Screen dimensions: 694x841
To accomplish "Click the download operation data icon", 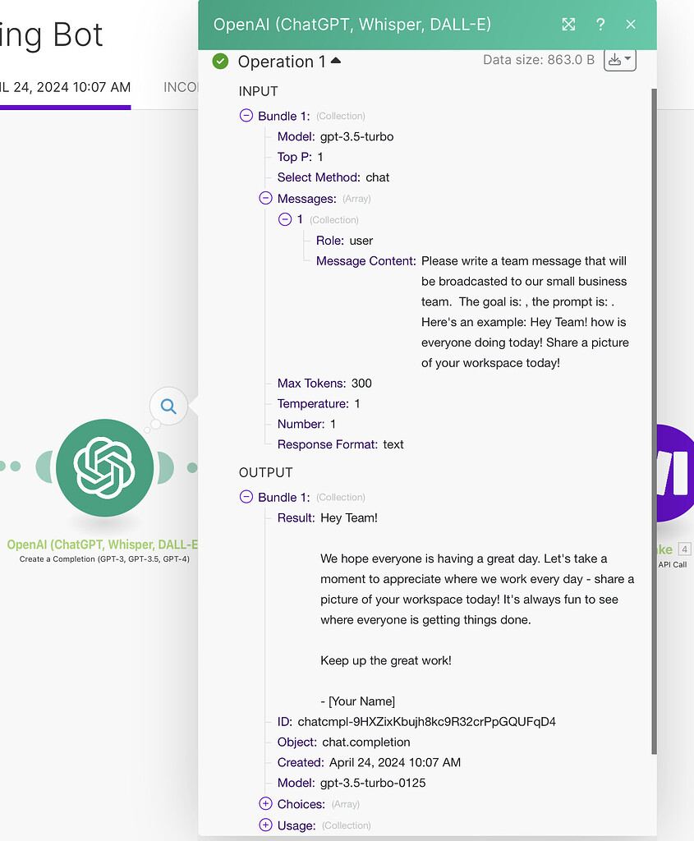I will point(616,59).
